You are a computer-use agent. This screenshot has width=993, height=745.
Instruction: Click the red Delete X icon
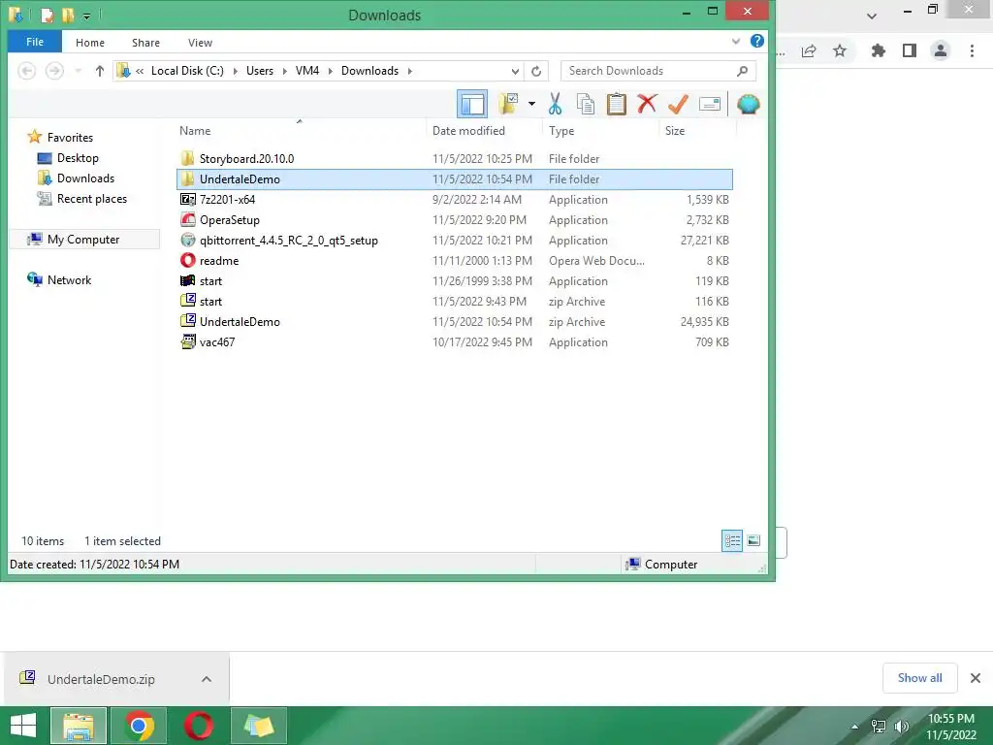click(x=647, y=104)
